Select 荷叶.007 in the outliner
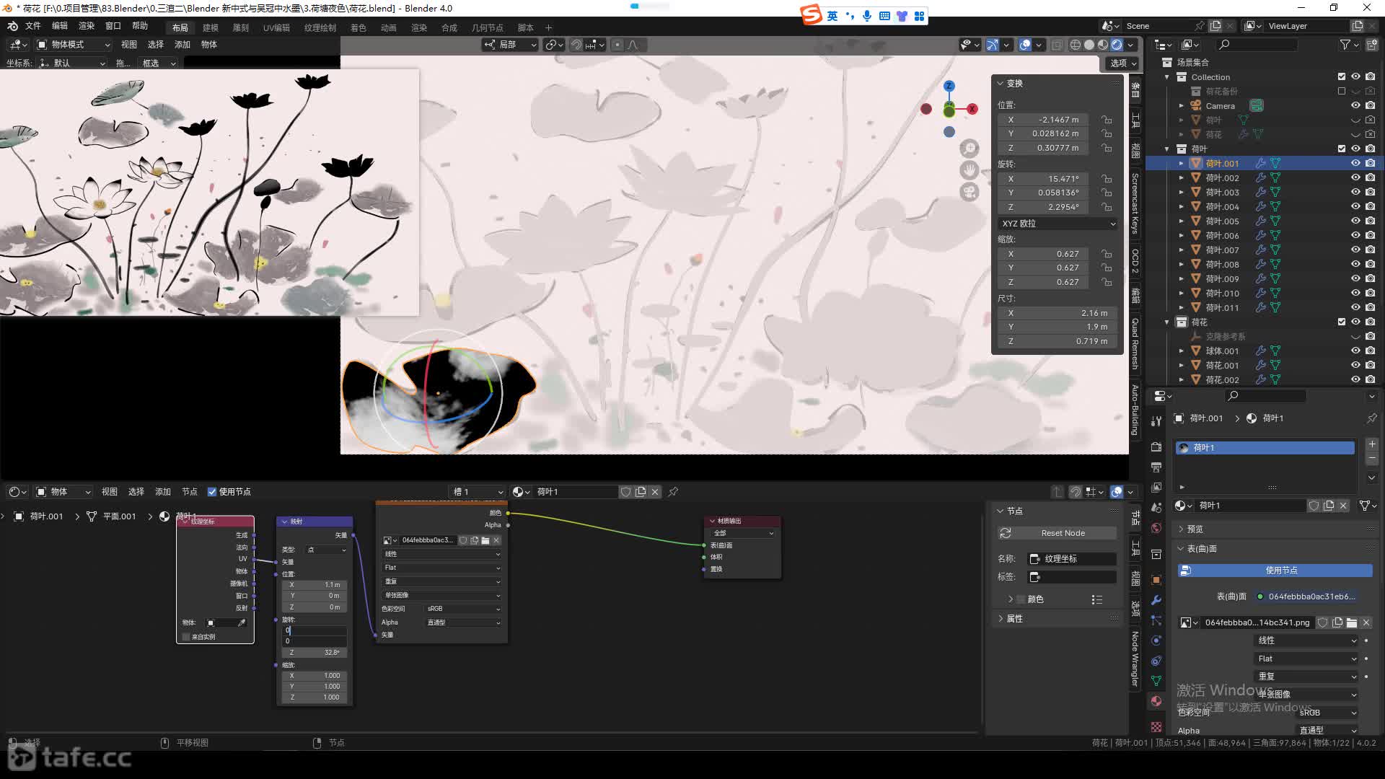This screenshot has width=1385, height=779. pyautogui.click(x=1222, y=250)
